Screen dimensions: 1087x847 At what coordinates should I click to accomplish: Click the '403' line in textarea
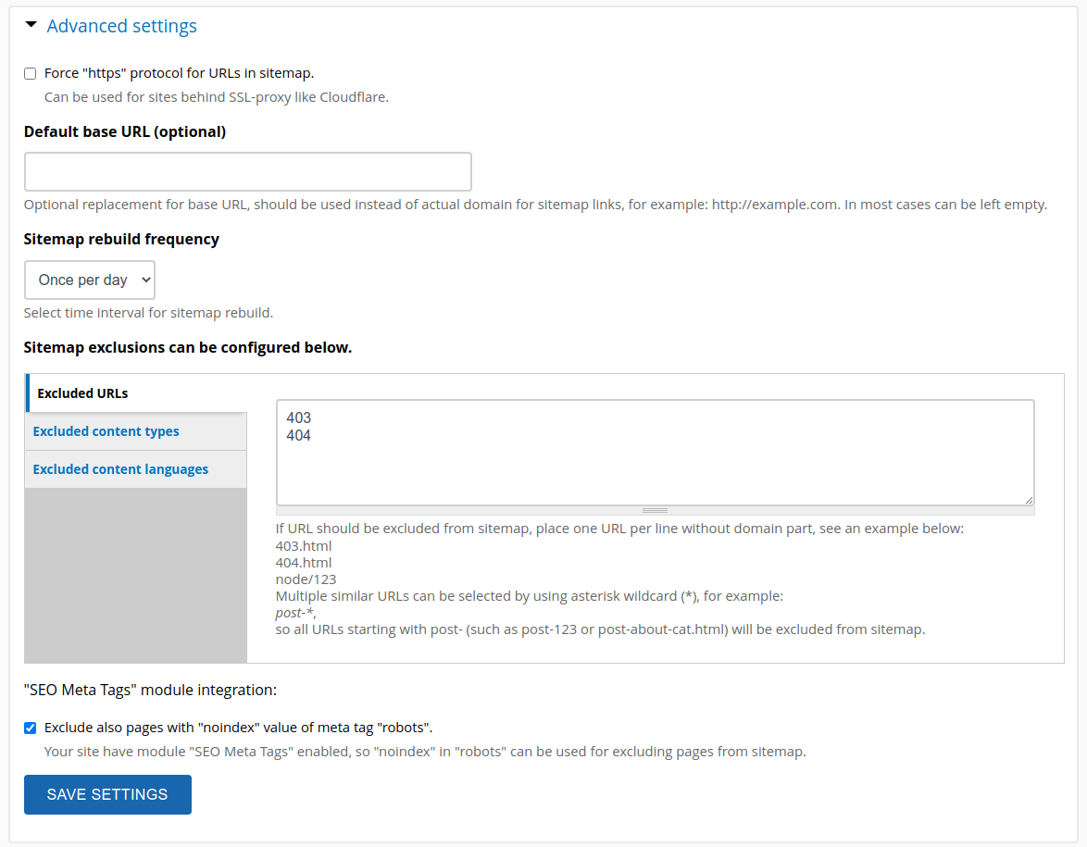[x=299, y=418]
